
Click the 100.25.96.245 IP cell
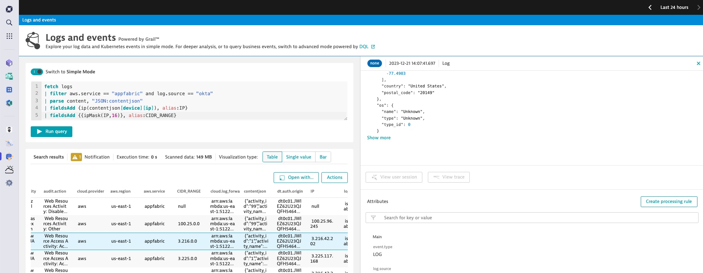pos(322,224)
